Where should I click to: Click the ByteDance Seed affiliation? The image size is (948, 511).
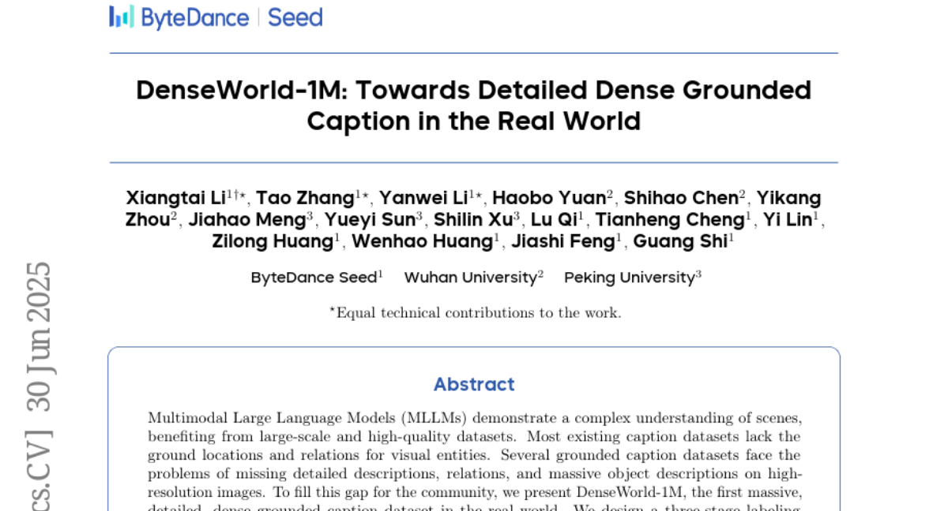click(314, 278)
